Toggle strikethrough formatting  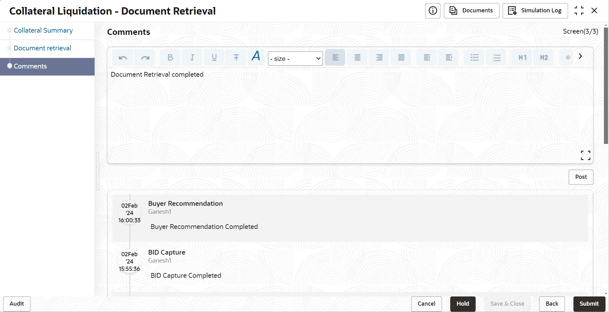pyautogui.click(x=236, y=57)
